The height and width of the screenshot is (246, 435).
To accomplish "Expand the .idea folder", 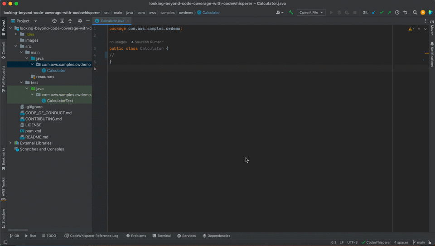I will 16,34.
